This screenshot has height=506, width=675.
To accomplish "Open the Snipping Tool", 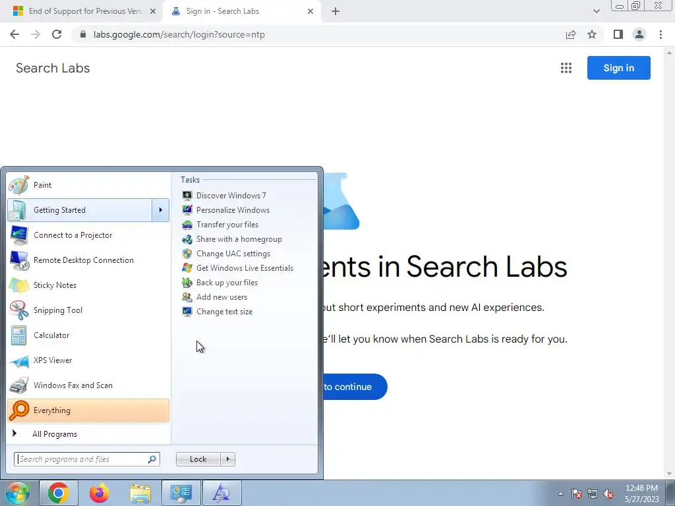I will pyautogui.click(x=88, y=310).
